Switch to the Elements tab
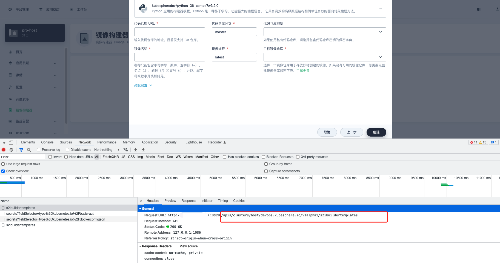The width and height of the screenshot is (500, 263). [28, 142]
